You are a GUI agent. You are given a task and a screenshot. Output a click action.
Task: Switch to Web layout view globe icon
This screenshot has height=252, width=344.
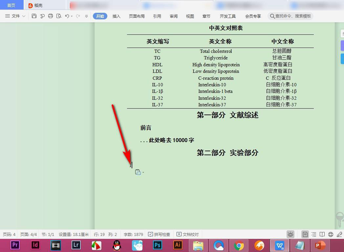[331, 234]
